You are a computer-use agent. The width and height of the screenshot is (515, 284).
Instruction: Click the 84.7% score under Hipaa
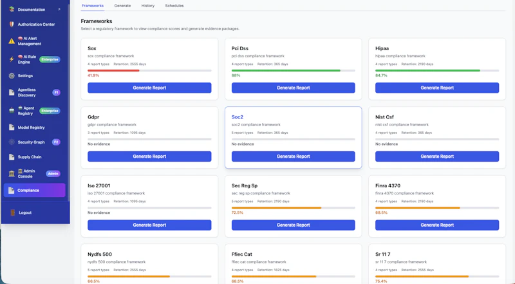pos(381,75)
